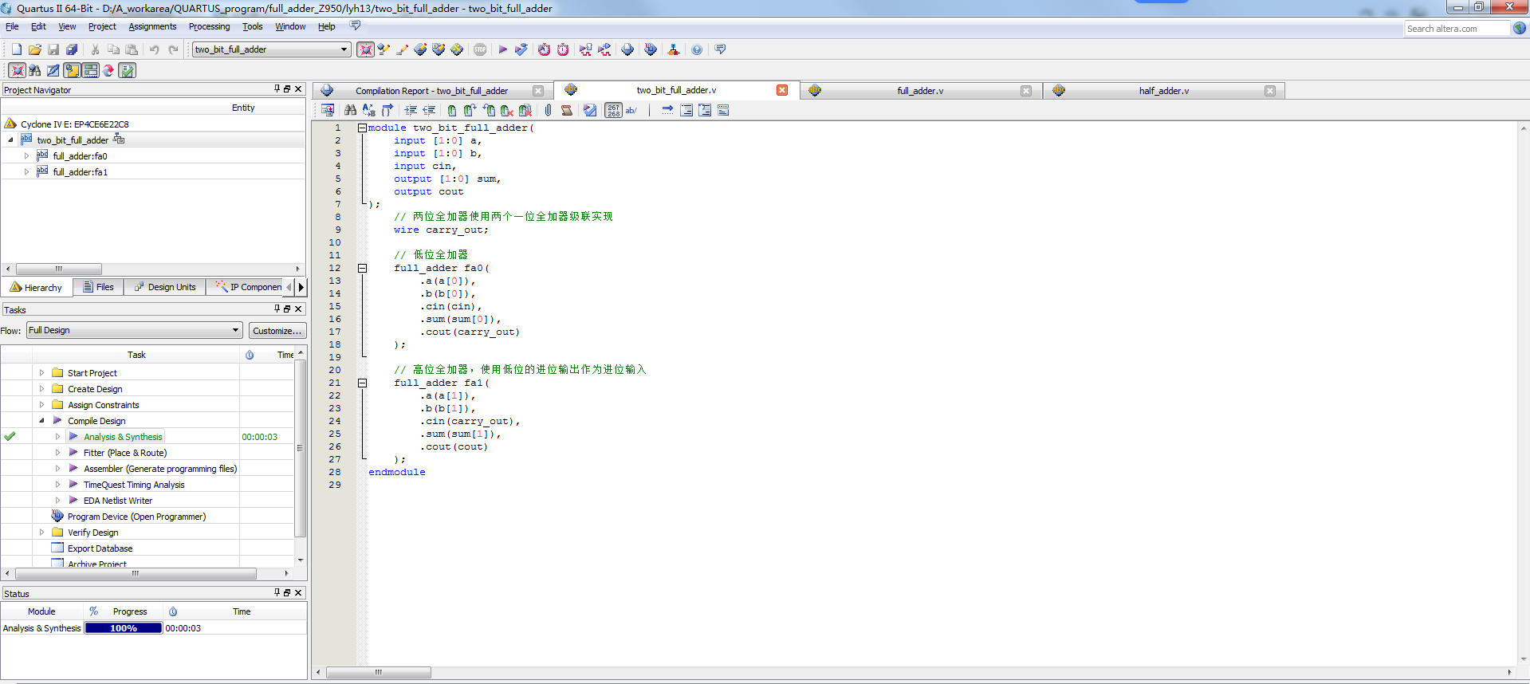
Task: Click the refresh arrows icon in second toolbar
Action: click(x=108, y=70)
